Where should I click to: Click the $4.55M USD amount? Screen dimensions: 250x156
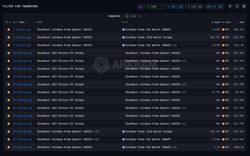239,92
